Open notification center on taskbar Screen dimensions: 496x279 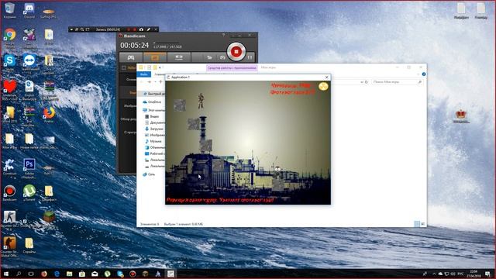click(x=487, y=274)
